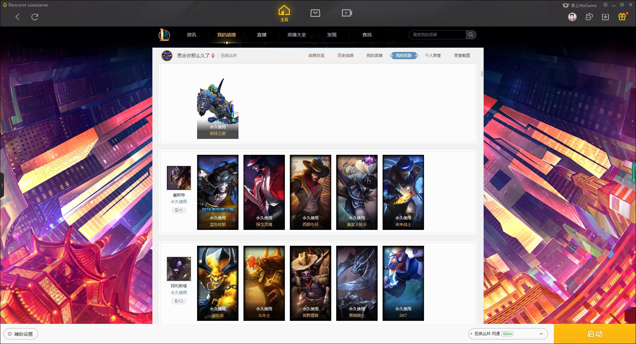Click 永久使用 under 阿利斯塔
This screenshot has width=636, height=344.
click(179, 292)
